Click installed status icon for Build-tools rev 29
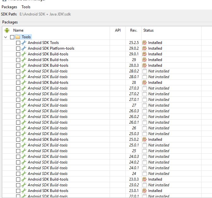 point(145,60)
